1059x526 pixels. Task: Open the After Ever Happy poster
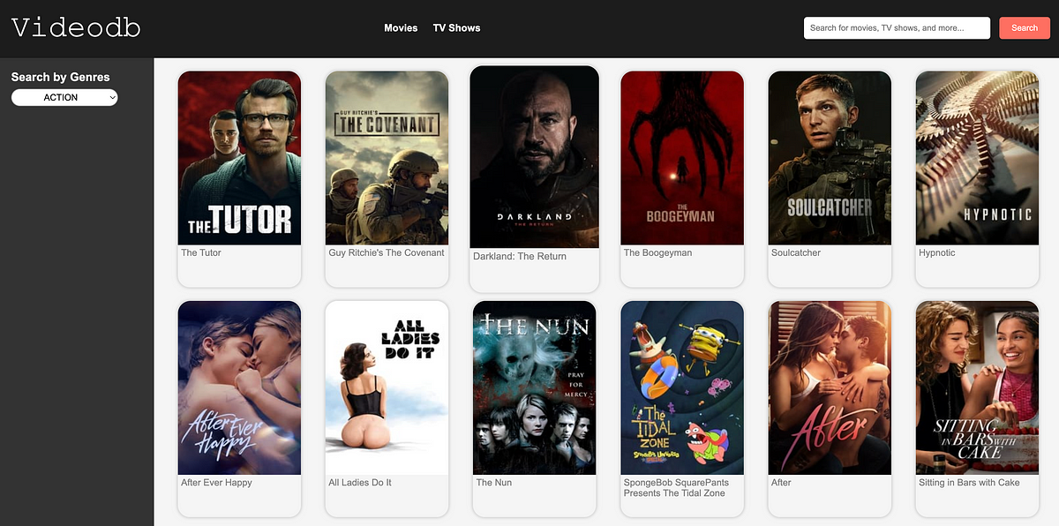pos(239,388)
